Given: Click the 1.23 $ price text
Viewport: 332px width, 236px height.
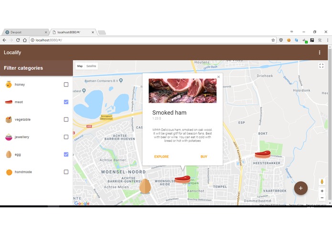Looking at the screenshot, I should coord(157,118).
